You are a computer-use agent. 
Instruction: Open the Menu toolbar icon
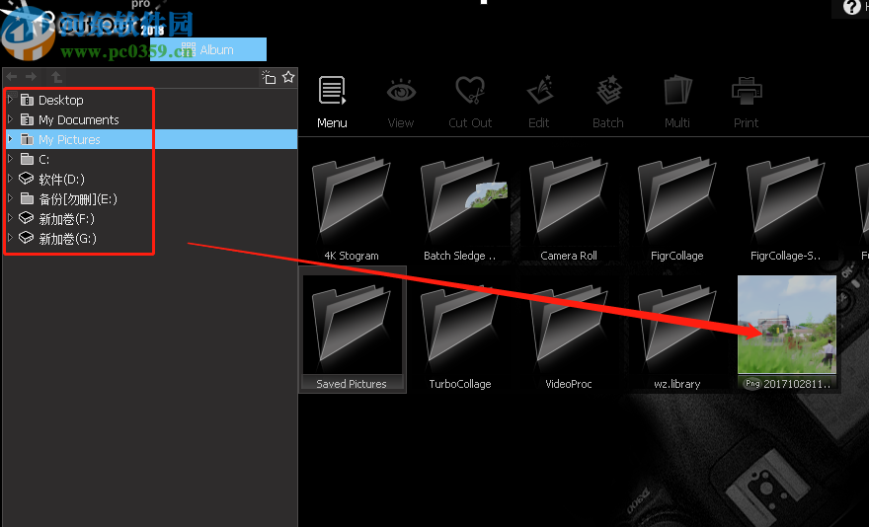pos(332,91)
